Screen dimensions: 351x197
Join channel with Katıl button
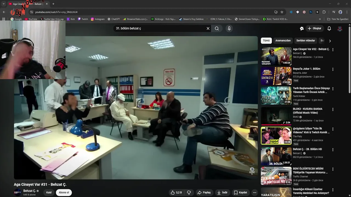[x=49, y=193]
